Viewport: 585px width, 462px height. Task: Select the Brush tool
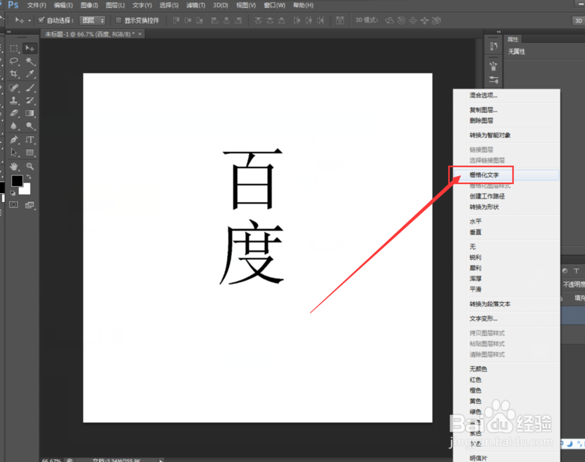click(x=30, y=88)
